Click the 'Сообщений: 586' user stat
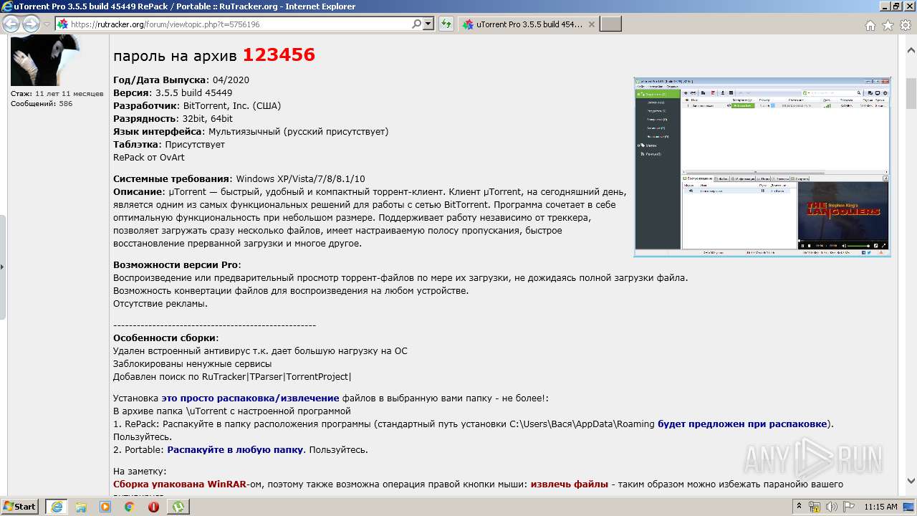The width and height of the screenshot is (917, 516). (x=42, y=103)
